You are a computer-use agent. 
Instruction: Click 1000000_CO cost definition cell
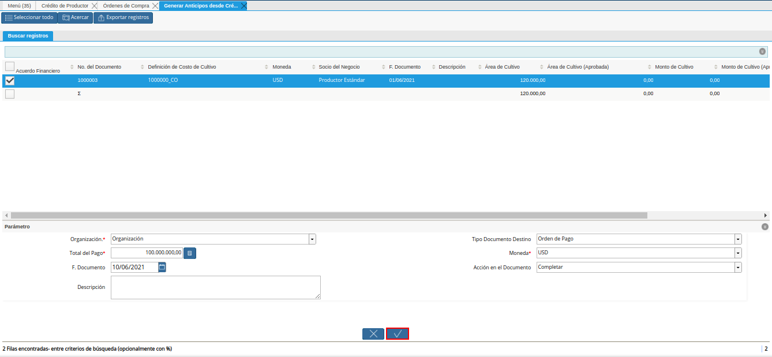pos(163,80)
